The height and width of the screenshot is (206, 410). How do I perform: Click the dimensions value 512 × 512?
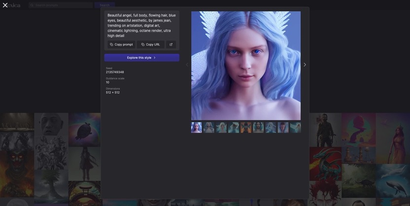point(113,92)
